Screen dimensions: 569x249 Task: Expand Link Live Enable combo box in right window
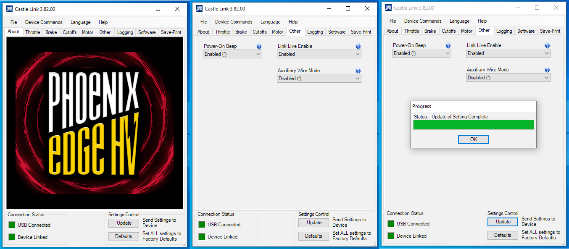(x=508, y=53)
